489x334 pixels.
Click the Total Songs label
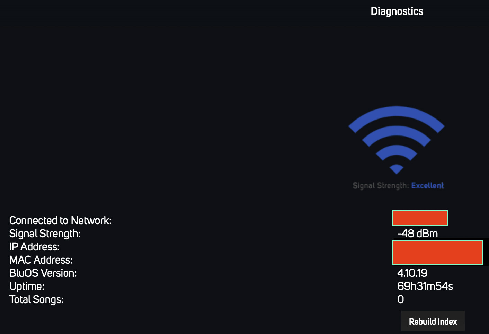[36, 299]
